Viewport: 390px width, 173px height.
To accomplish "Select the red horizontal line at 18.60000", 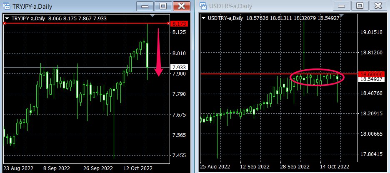I will [279, 74].
